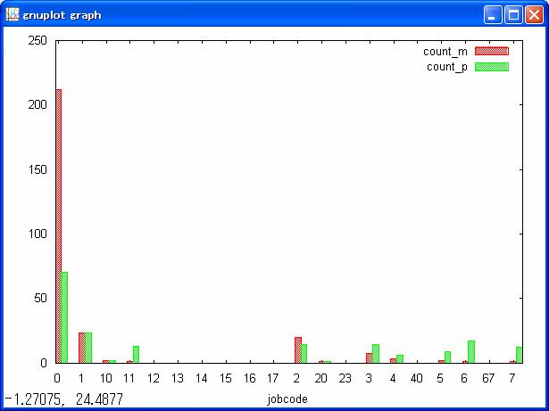This screenshot has height=411, width=549.
Task: Toggle the count_m legend label
Action: (x=445, y=52)
